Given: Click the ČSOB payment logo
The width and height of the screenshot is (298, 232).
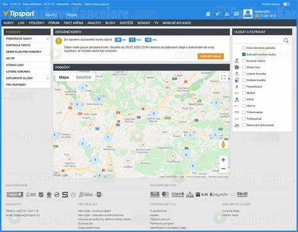Looking at the screenshot, I should 190,194.
